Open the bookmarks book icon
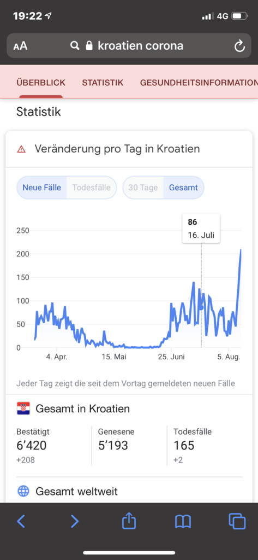The height and width of the screenshot is (560, 258). (183, 522)
